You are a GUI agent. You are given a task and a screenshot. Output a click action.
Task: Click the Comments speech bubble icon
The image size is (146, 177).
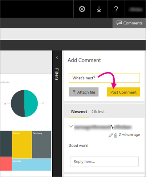pos(119,23)
